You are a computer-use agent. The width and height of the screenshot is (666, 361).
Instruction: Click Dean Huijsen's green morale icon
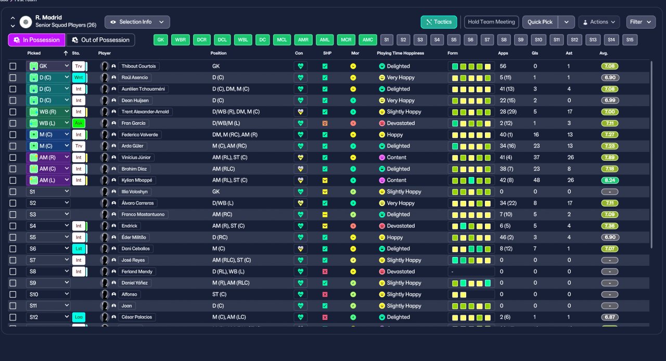click(x=353, y=100)
